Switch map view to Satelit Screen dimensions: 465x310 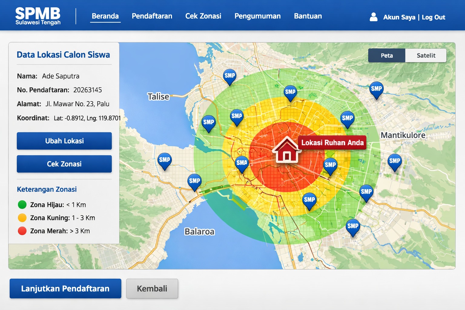(426, 55)
